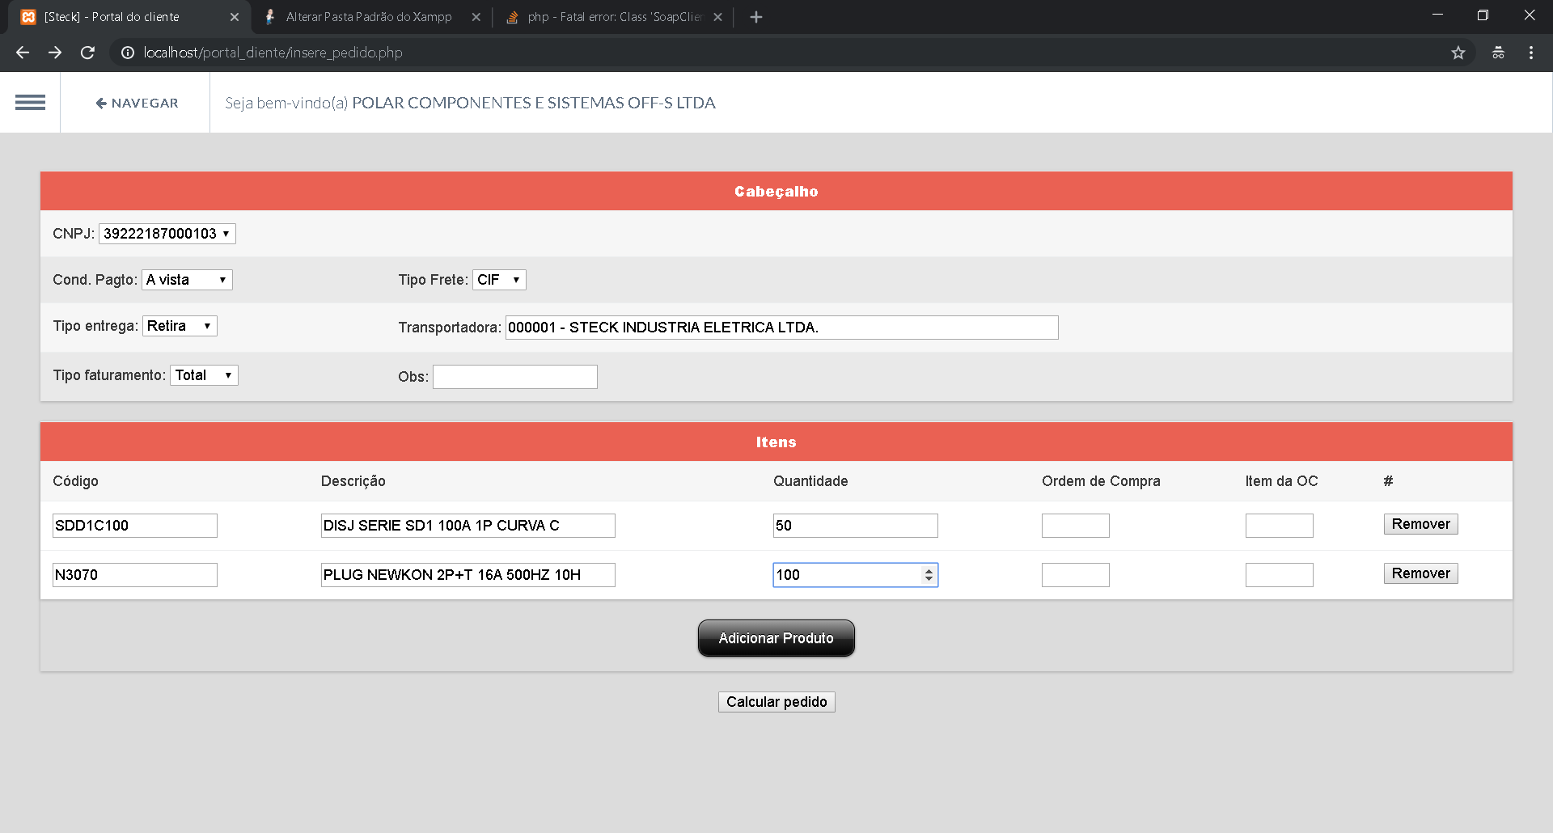
Task: Open the CNPJ dropdown
Action: (167, 234)
